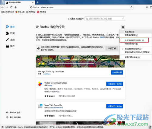Click the 让 Firefox 有你的个性 heading

[50, 27]
